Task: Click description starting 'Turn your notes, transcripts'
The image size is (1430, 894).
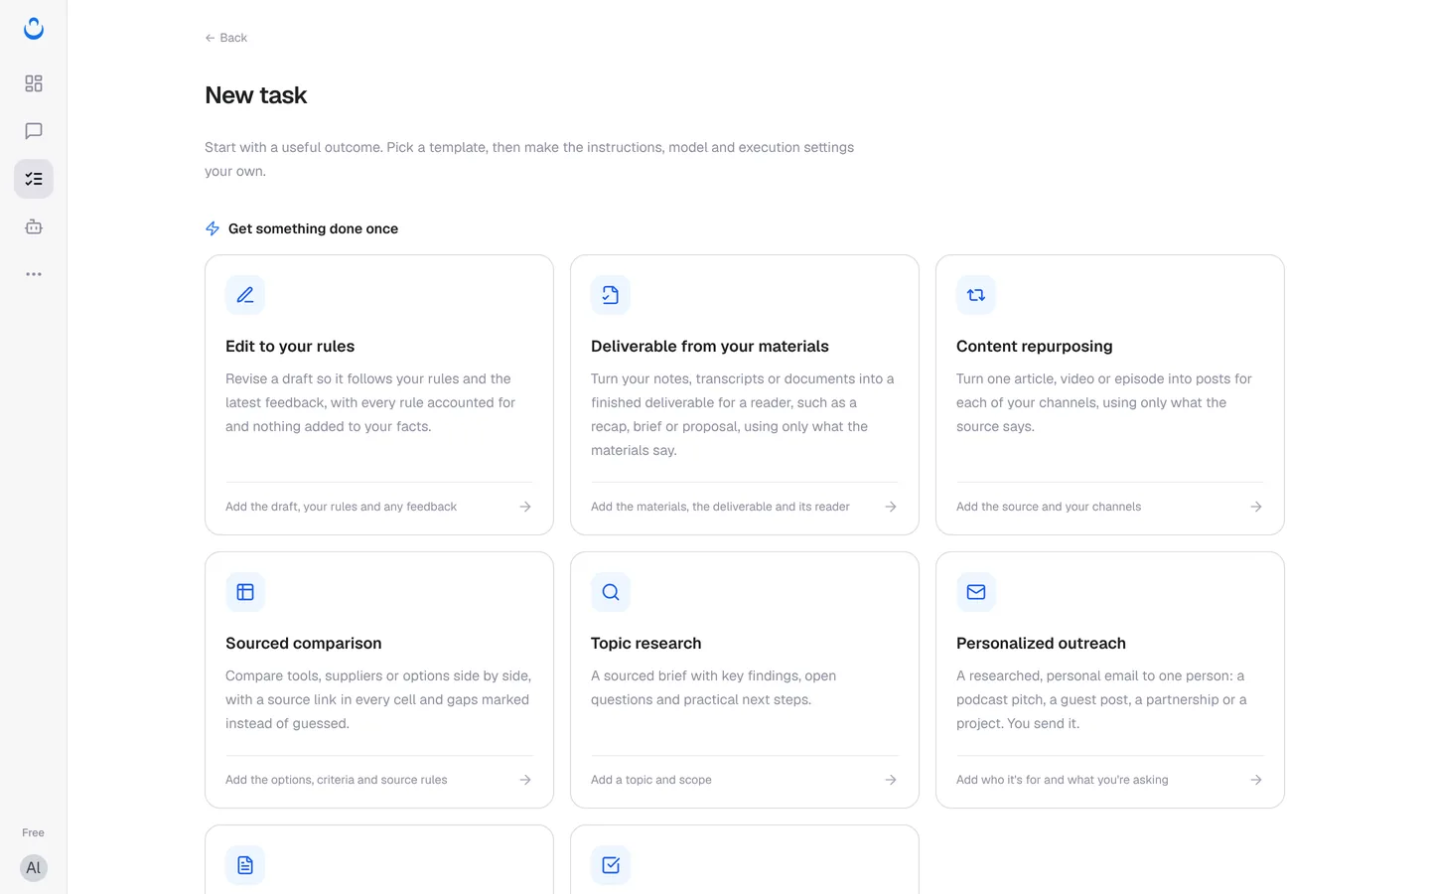Action: coord(743,414)
